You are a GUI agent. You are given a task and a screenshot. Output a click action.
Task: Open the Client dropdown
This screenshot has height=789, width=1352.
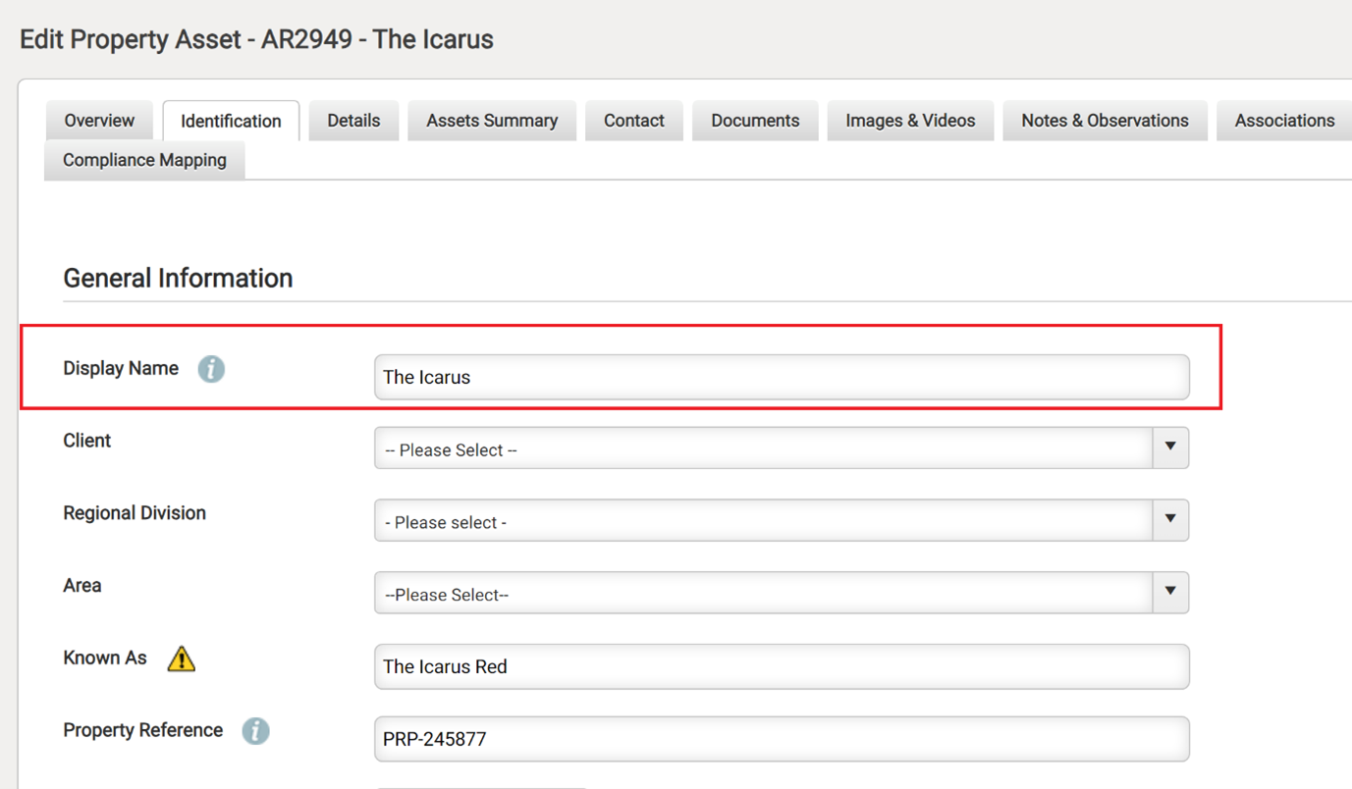782,447
